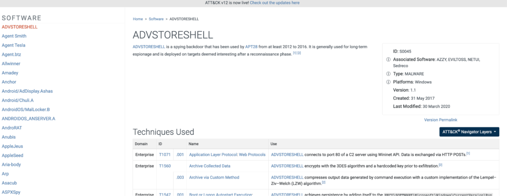The width and height of the screenshot is (507, 196).
Task: Open Allwinner software entry
Action: (x=11, y=63)
